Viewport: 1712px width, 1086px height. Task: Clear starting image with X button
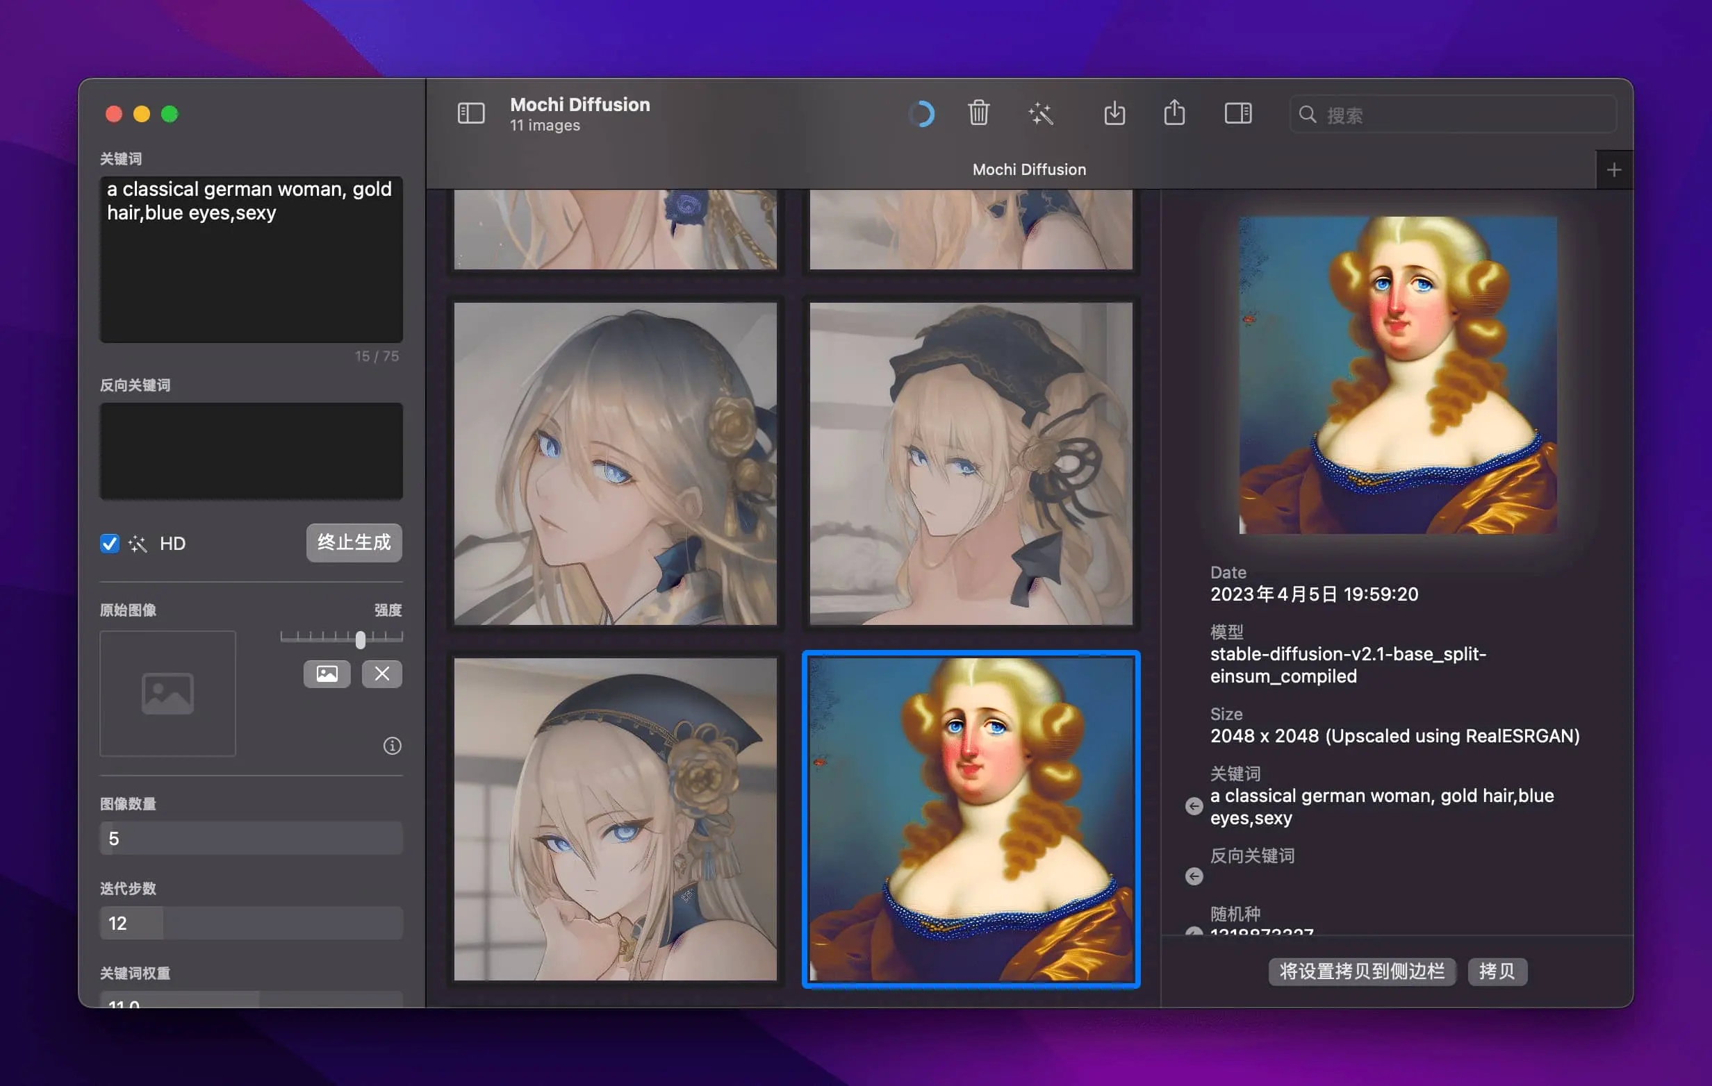pyautogui.click(x=381, y=674)
